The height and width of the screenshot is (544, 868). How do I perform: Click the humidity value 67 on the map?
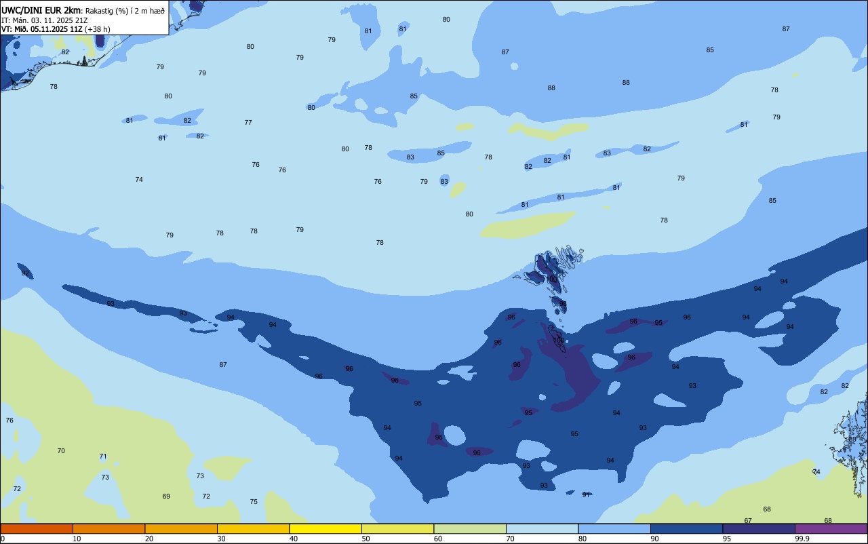748,521
